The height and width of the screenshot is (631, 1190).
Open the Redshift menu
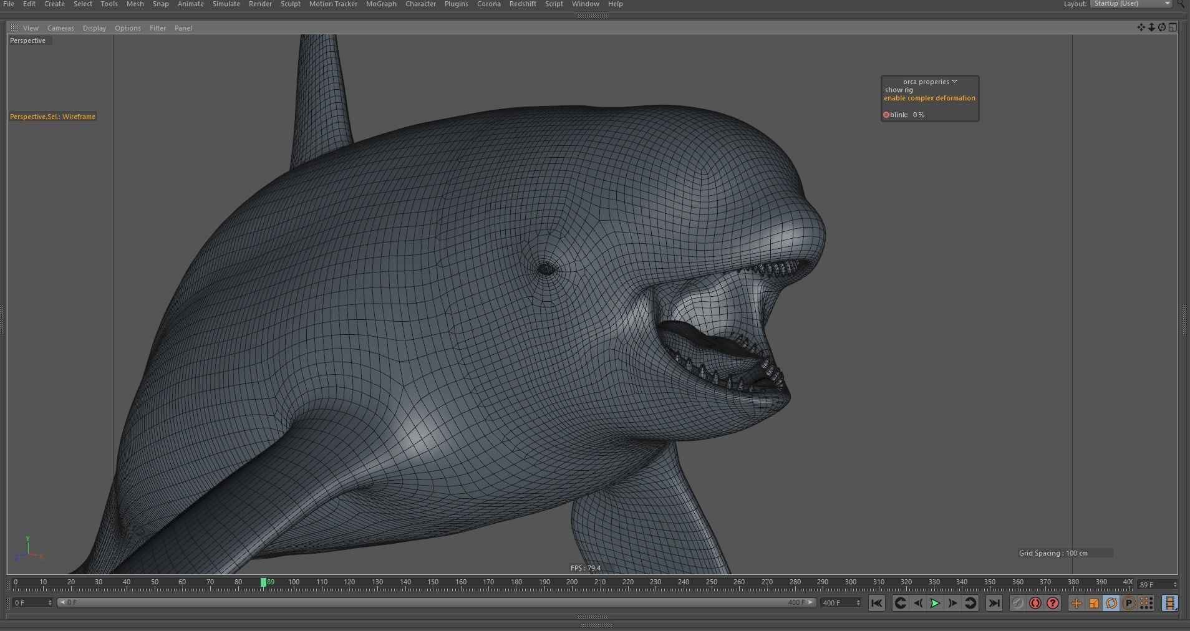tap(523, 4)
